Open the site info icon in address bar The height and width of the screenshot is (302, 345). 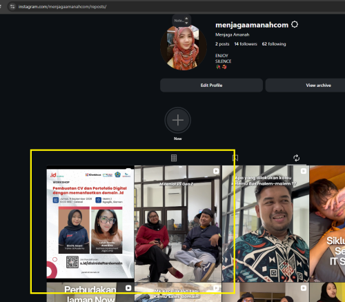[x=12, y=6]
